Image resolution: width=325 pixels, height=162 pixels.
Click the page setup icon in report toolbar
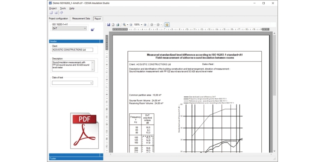[113, 25]
